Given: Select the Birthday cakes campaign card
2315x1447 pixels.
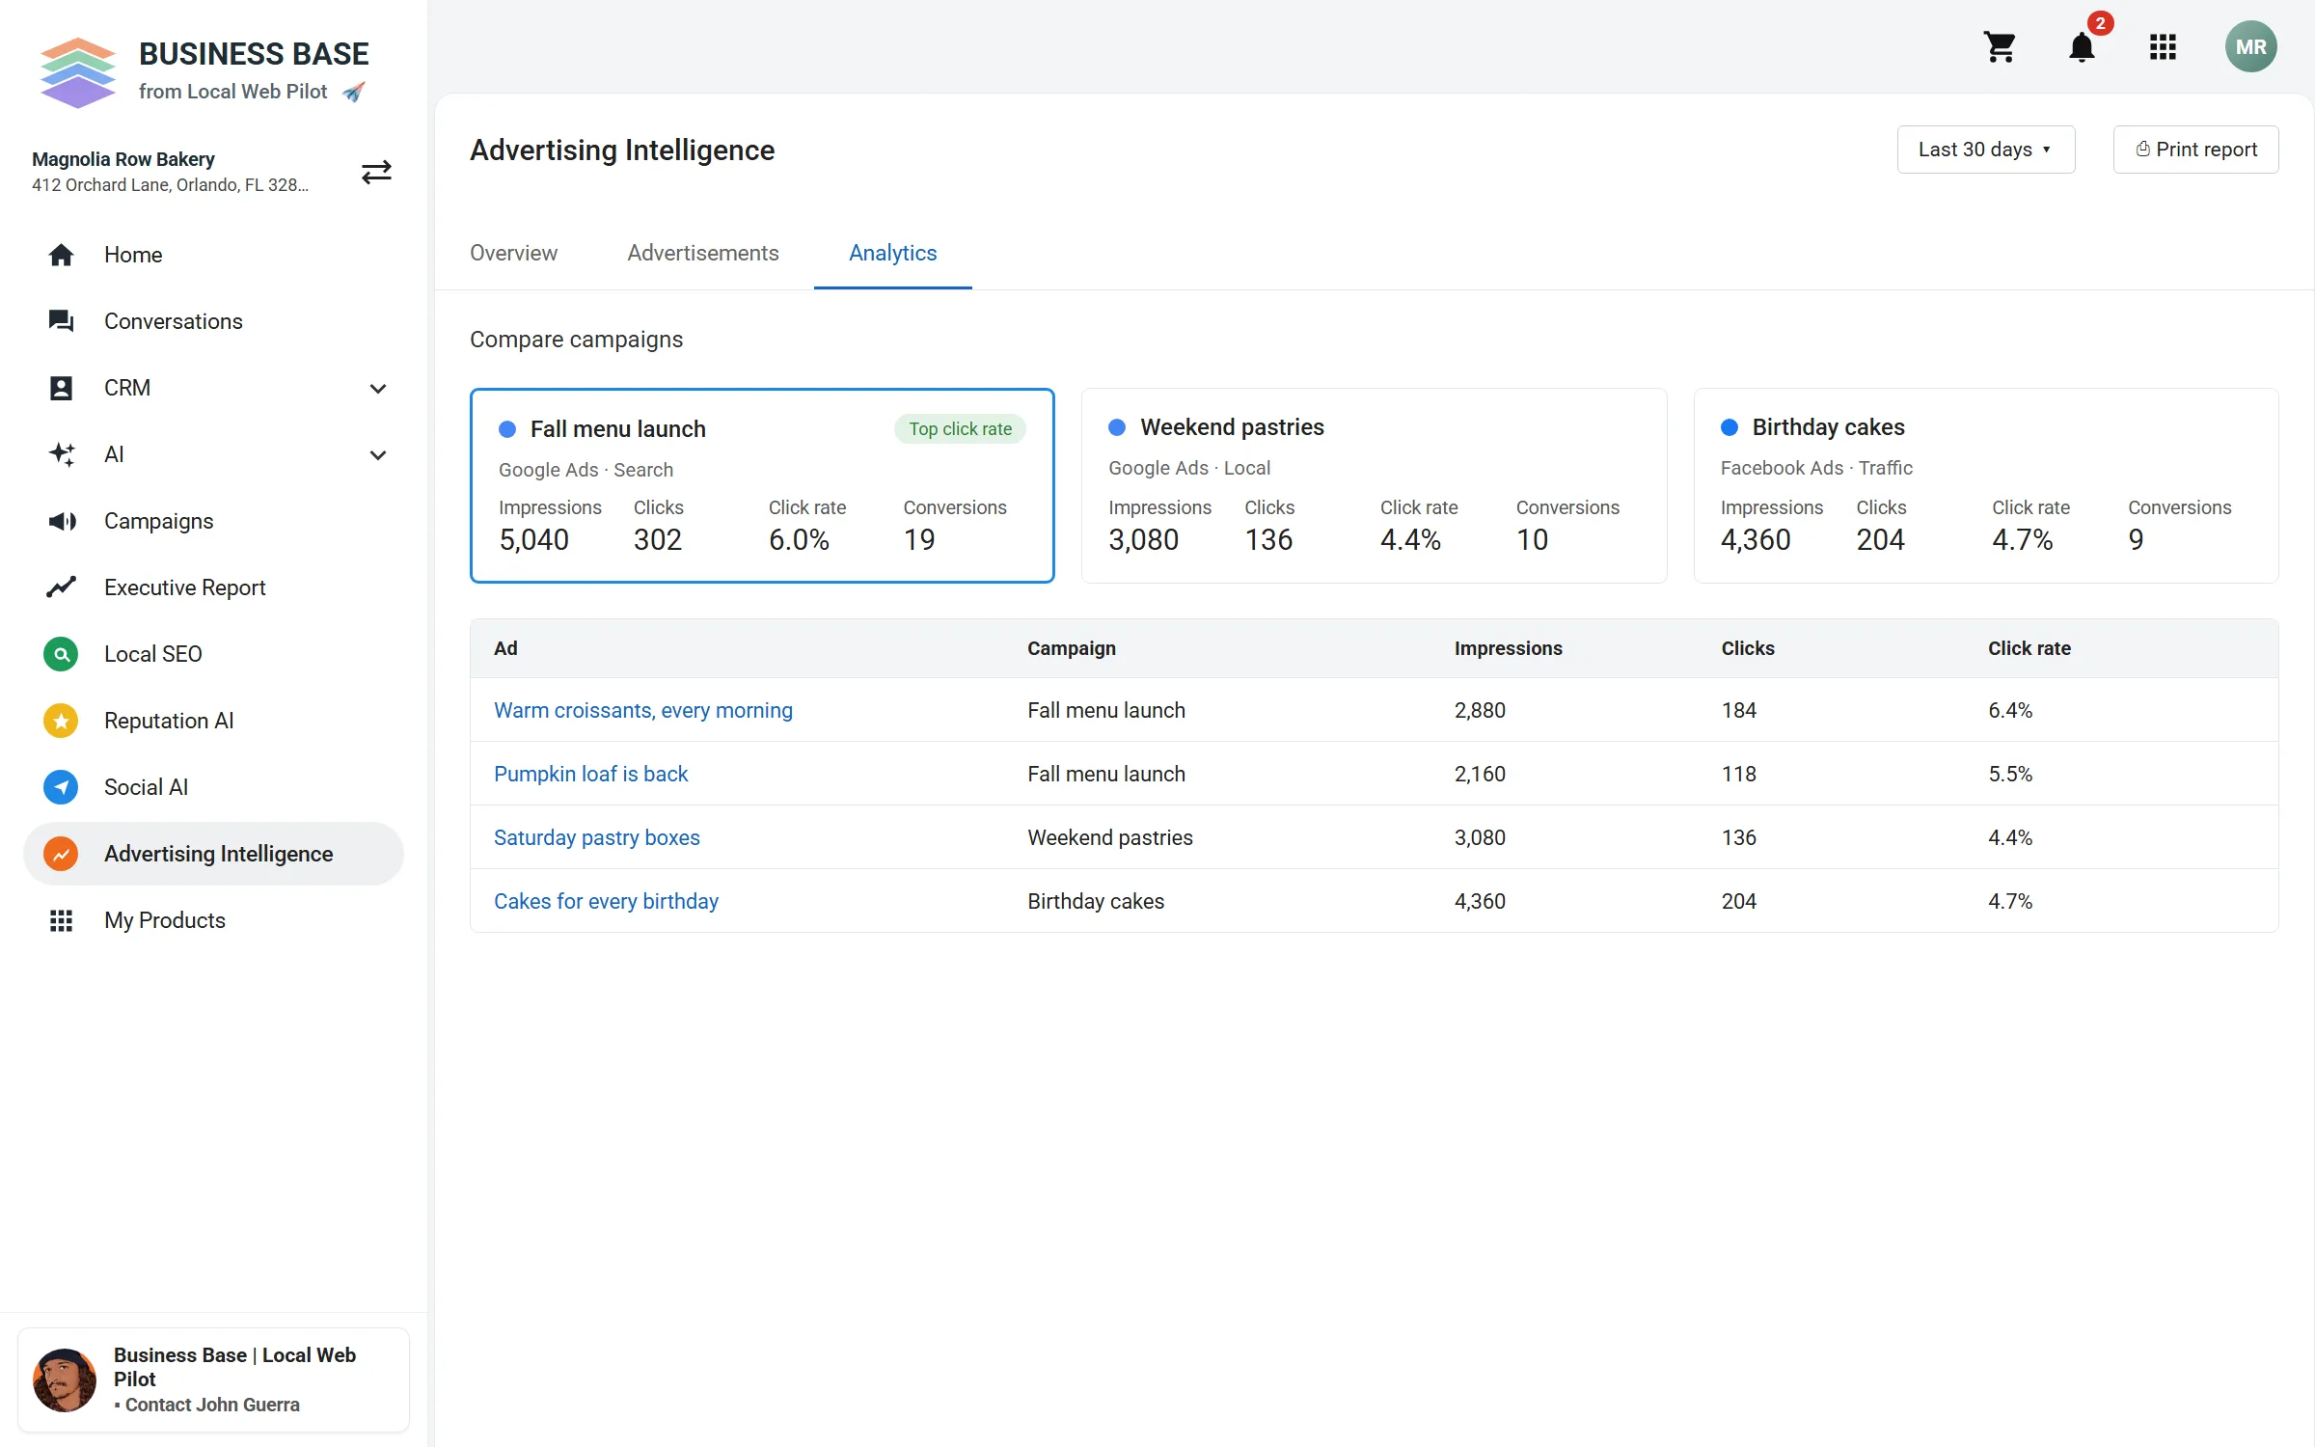Looking at the screenshot, I should (x=1986, y=485).
